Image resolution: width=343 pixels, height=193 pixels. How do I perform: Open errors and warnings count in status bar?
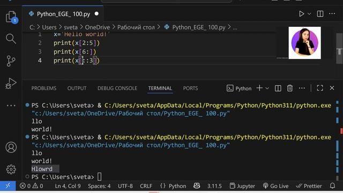pyautogui.click(x=32, y=186)
